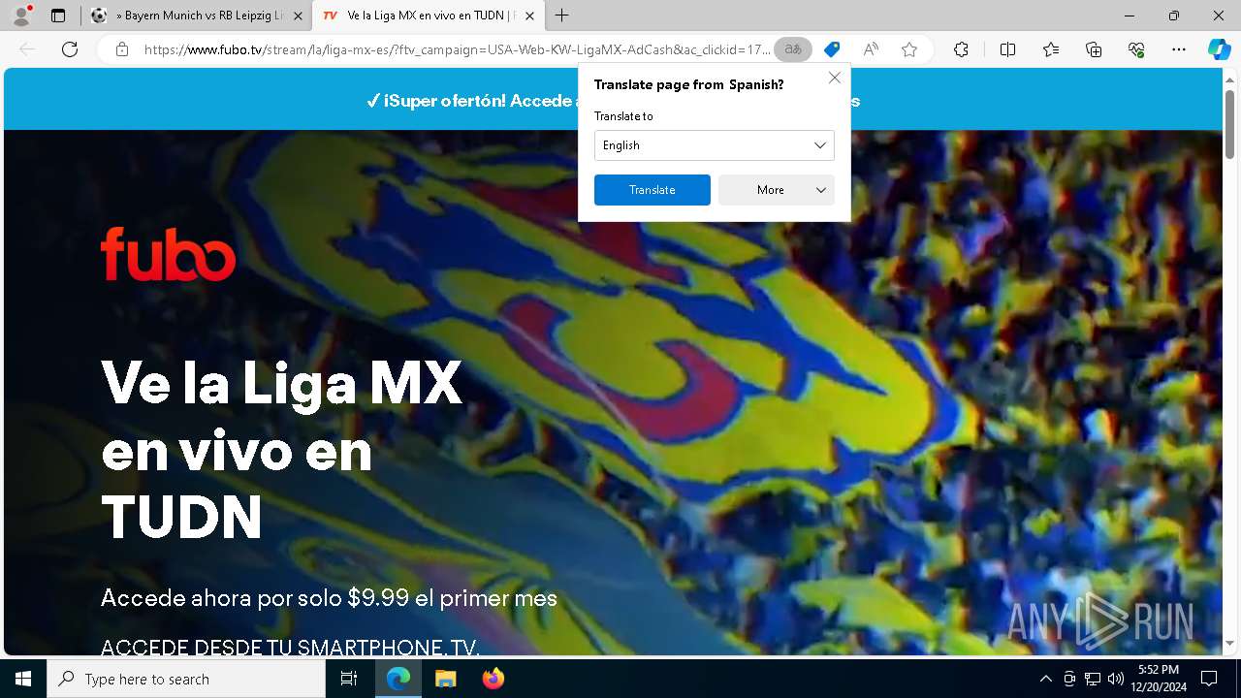The height and width of the screenshot is (698, 1241).
Task: Add this page to favorites star
Action: [909, 49]
